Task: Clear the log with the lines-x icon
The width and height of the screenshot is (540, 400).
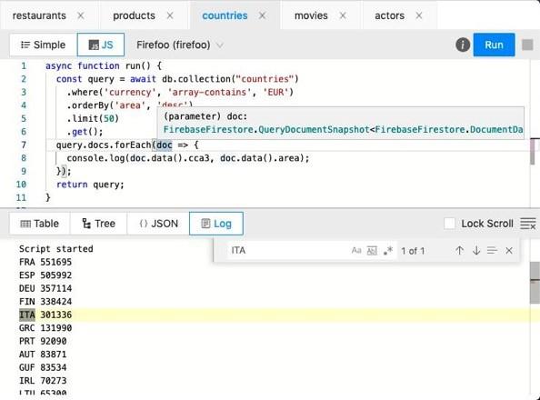Action: click(x=527, y=224)
